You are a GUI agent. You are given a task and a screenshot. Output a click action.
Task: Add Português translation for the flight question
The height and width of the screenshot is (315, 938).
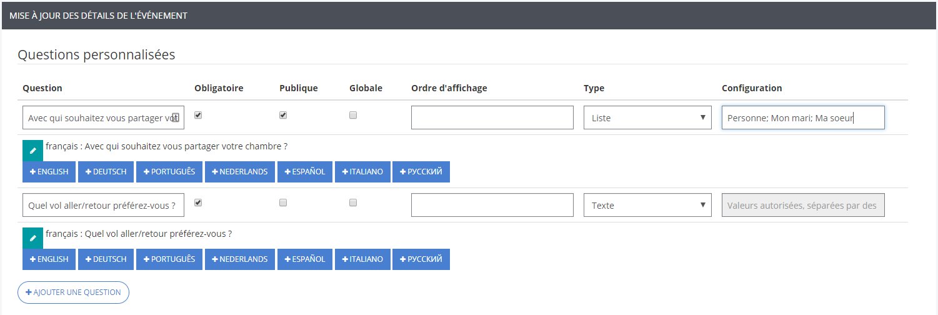click(x=169, y=259)
